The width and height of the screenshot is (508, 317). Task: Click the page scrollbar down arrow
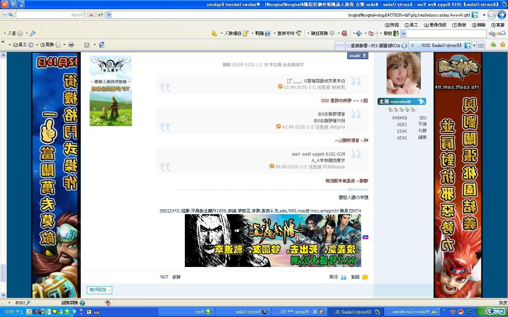coord(4,295)
